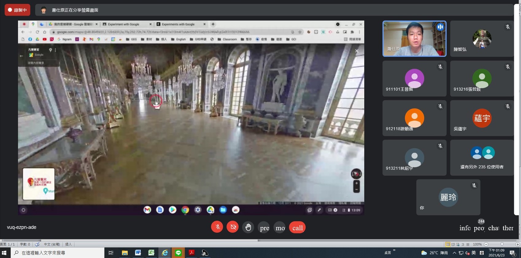Turn on the camera in the meeting

[233, 227]
